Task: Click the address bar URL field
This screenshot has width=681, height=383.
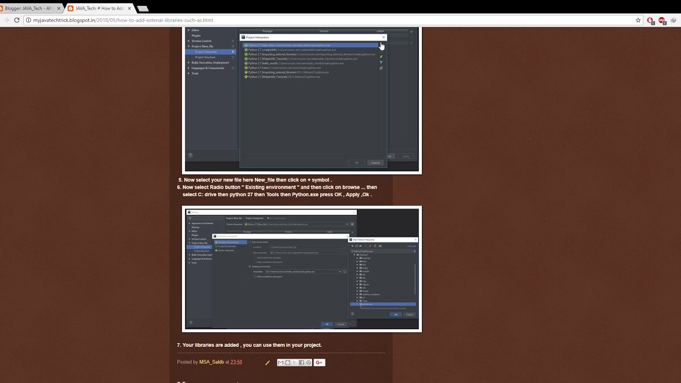Action: (x=330, y=20)
